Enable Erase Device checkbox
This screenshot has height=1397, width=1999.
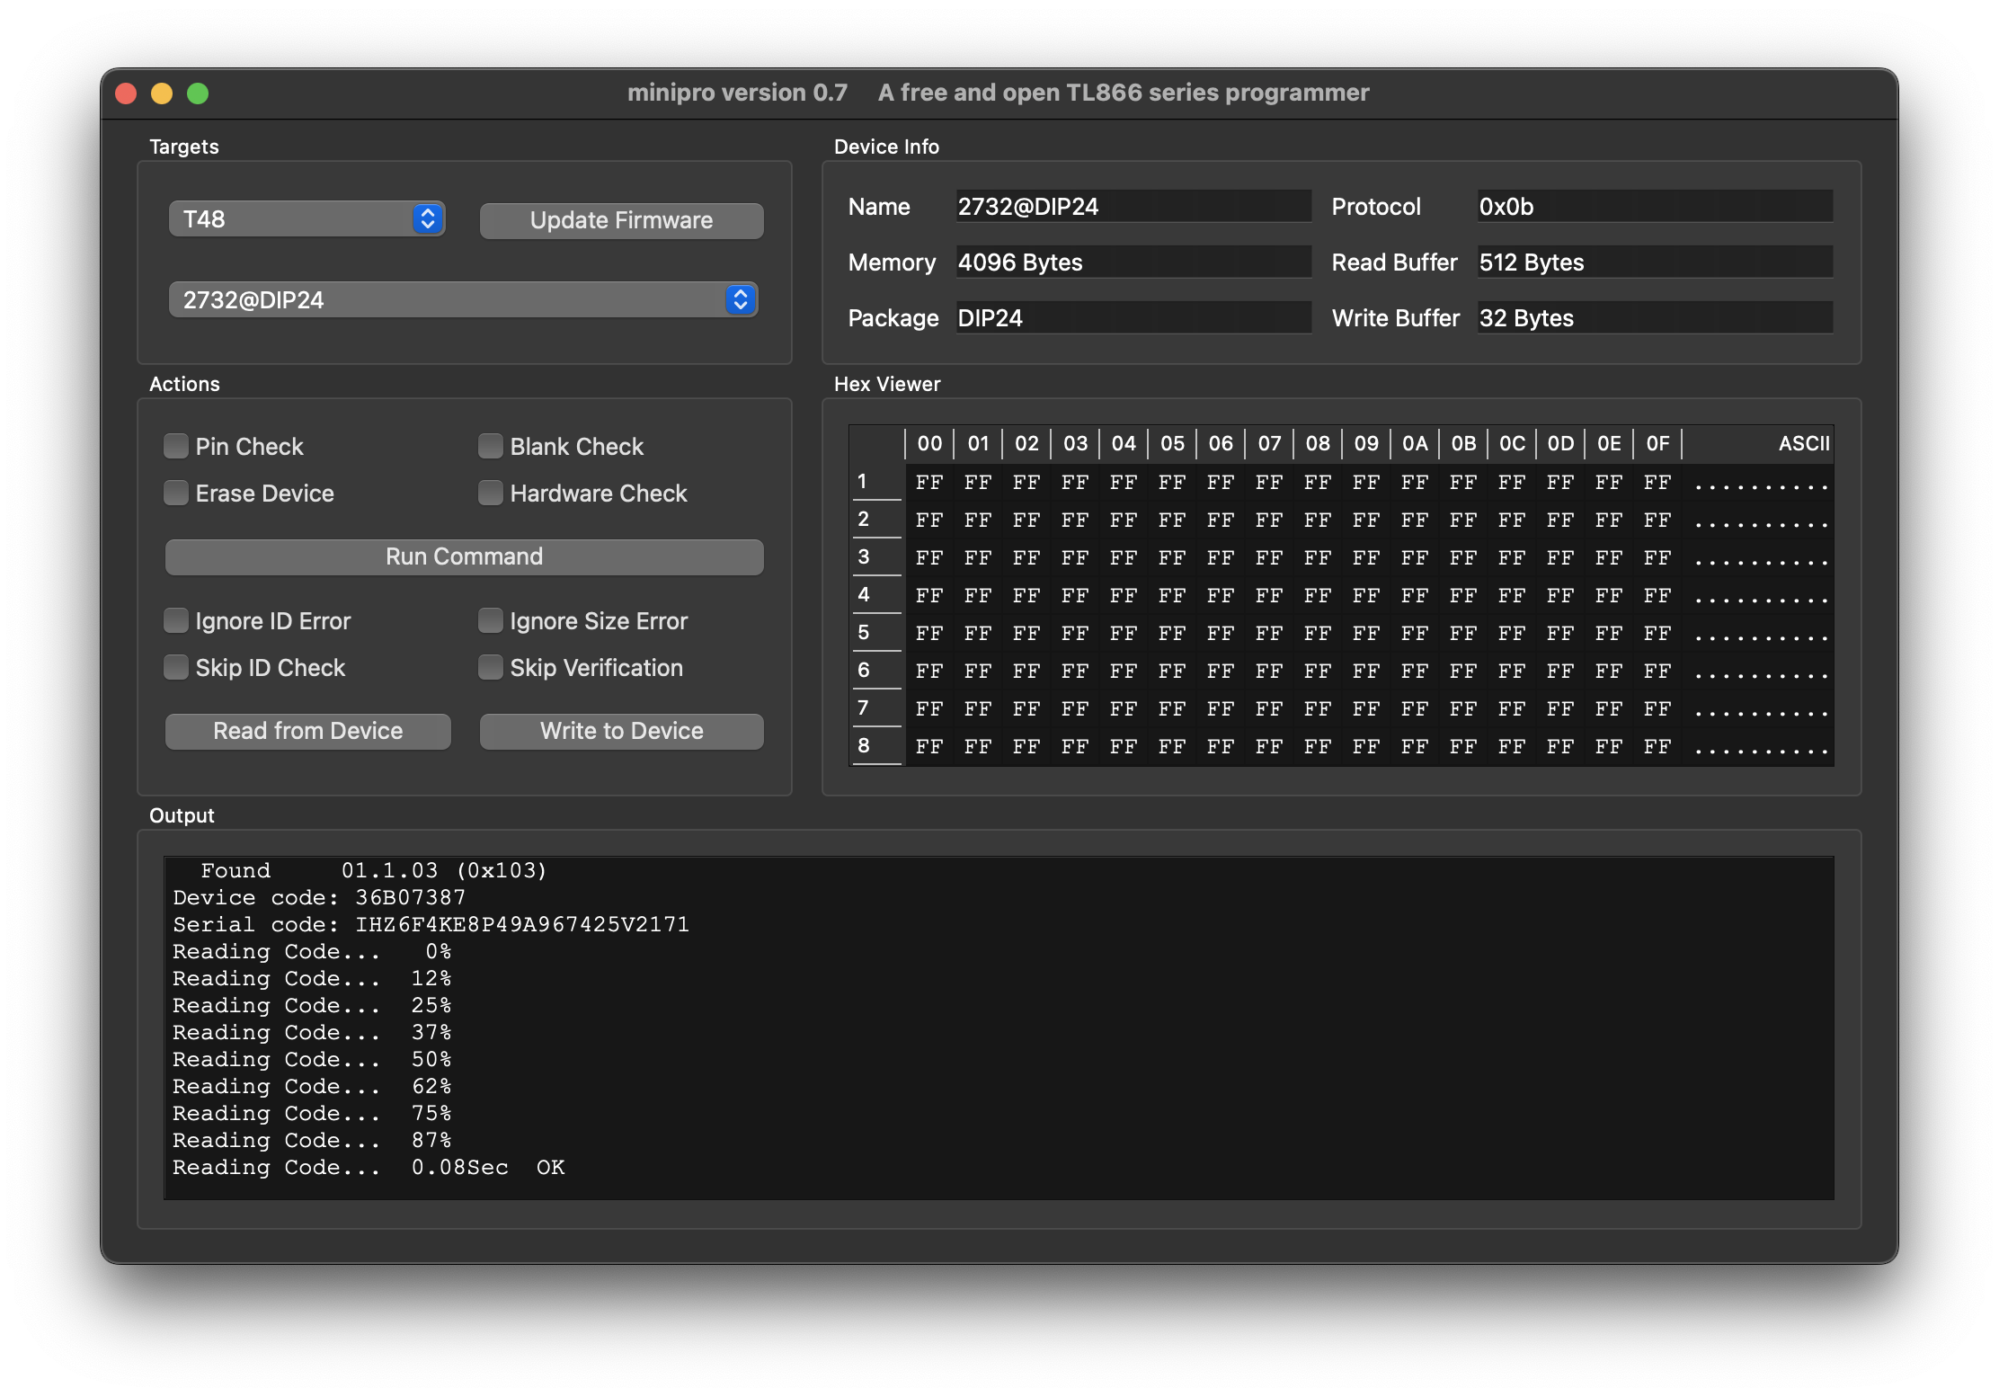(177, 493)
